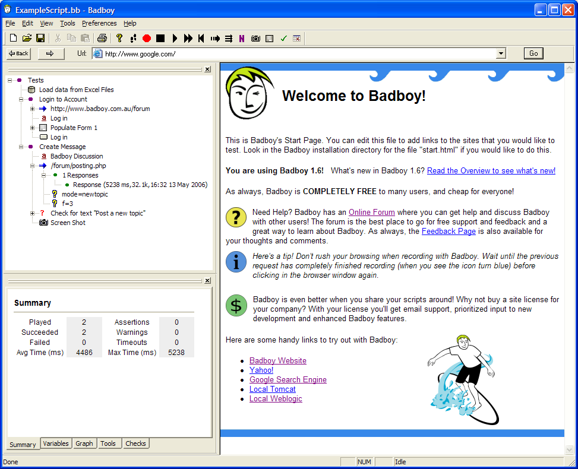The width and height of the screenshot is (578, 469).
Task: Switch to the Variables tab
Action: [x=56, y=443]
